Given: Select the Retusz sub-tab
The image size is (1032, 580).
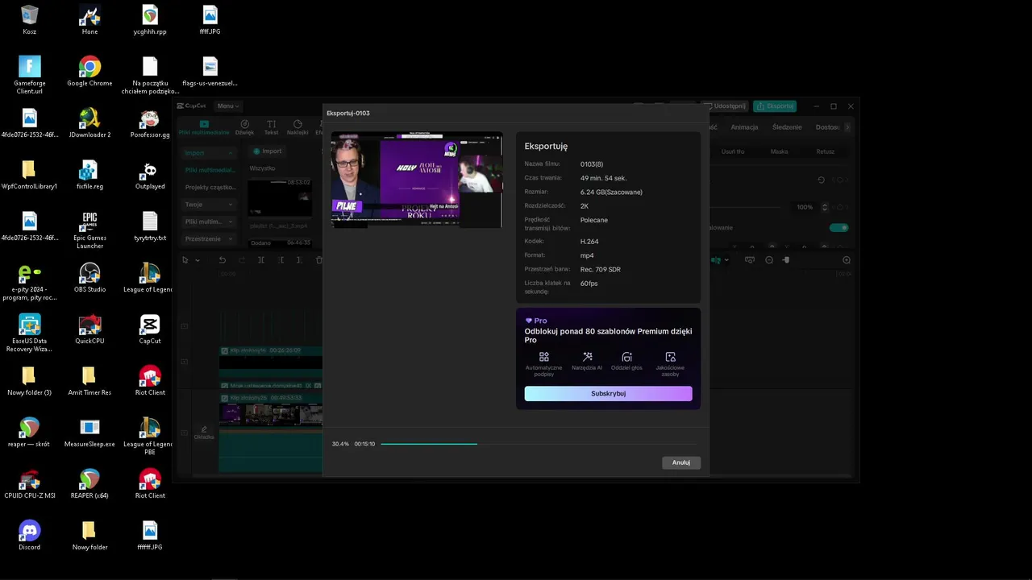Looking at the screenshot, I should [x=826, y=151].
